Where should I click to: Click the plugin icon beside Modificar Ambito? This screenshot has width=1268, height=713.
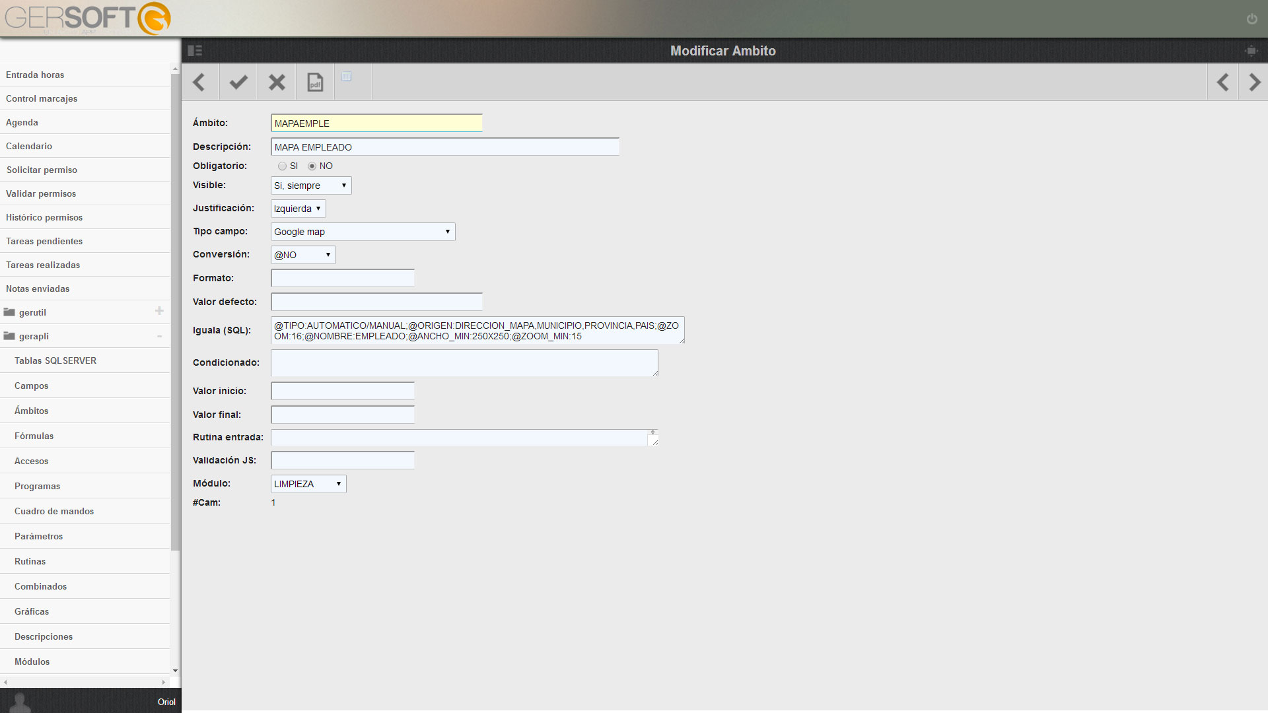click(1251, 51)
